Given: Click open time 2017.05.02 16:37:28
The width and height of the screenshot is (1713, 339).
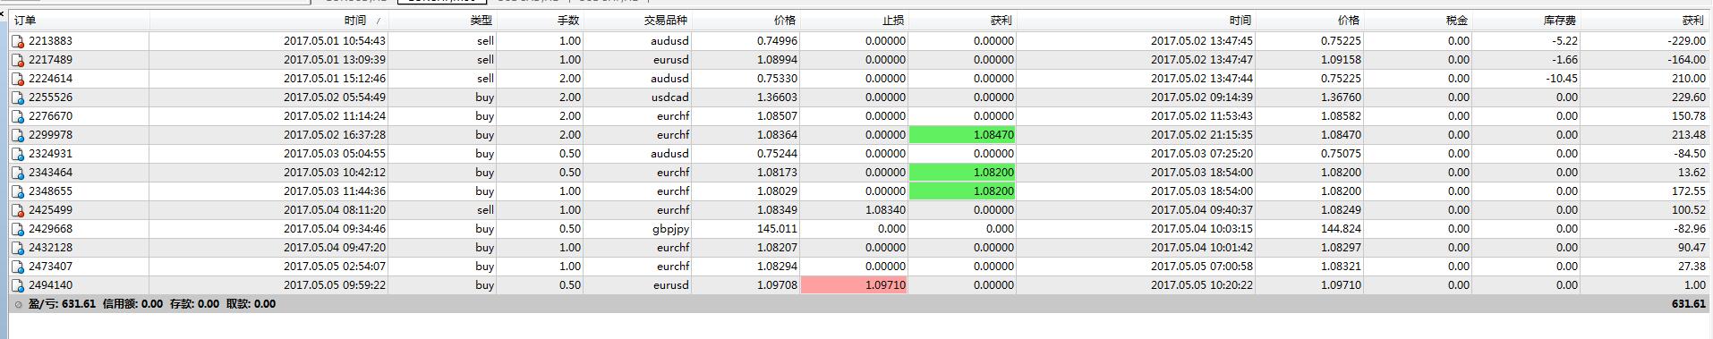Looking at the screenshot, I should tap(335, 135).
